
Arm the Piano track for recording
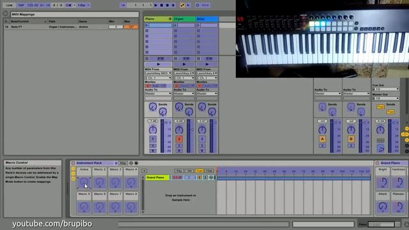coord(153,151)
